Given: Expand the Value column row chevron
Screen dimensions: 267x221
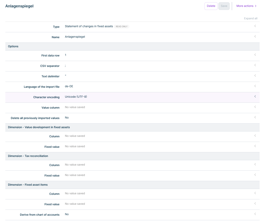Looking at the screenshot, I should click(x=255, y=107).
